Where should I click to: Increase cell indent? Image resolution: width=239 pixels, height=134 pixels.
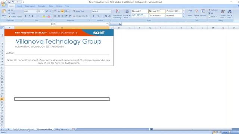(x=70, y=16)
